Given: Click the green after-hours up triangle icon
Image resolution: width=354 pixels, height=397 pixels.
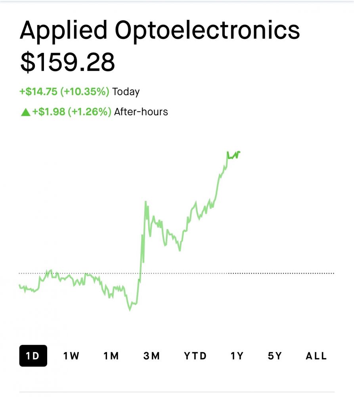Looking at the screenshot, I should coord(25,112).
